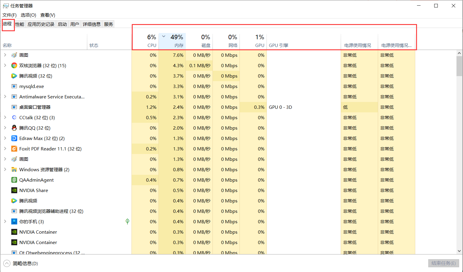The height and width of the screenshot is (272, 463).
Task: Click the NVIDIA Share icon
Action: tap(14, 190)
